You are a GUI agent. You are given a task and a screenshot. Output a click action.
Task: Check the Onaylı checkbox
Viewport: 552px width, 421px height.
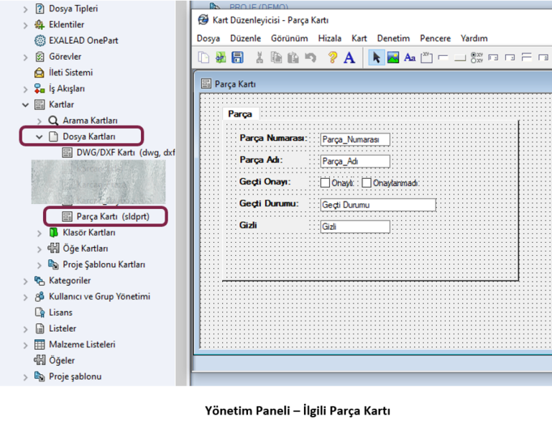[325, 183]
